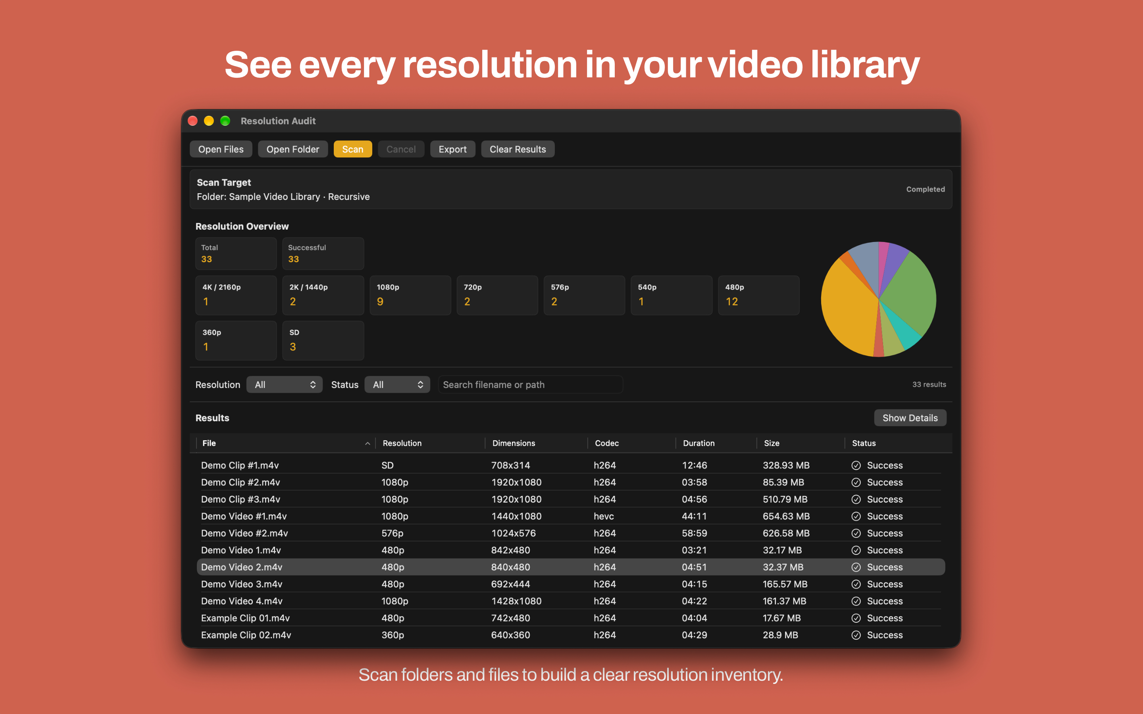Click Show Details button

coord(910,418)
